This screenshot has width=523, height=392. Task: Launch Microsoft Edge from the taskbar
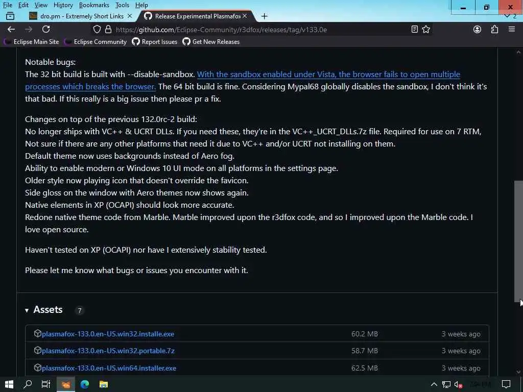(x=85, y=384)
